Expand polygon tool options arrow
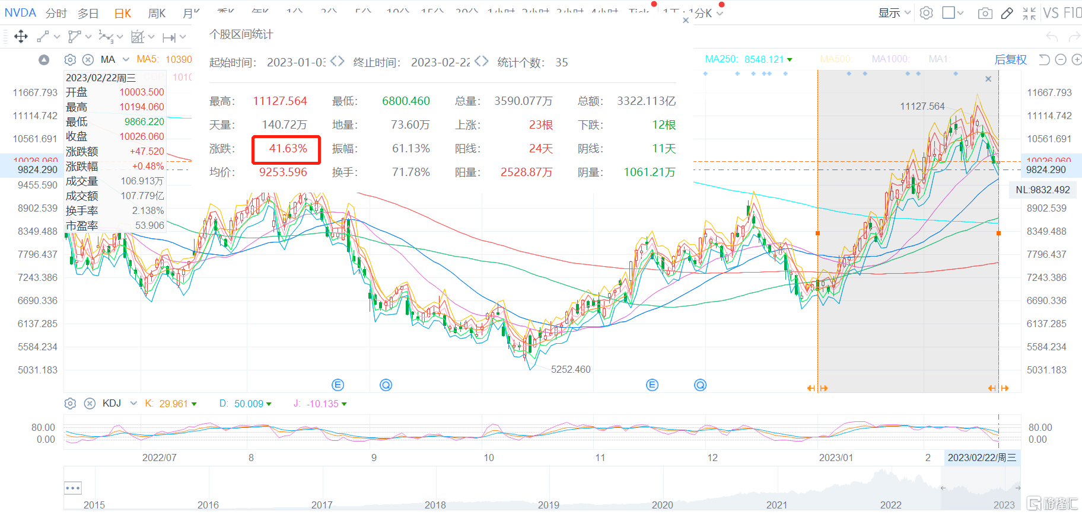 [x=88, y=37]
